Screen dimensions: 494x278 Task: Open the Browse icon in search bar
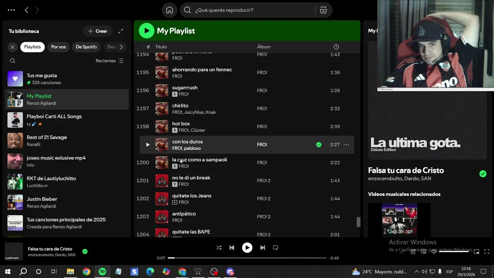point(323,10)
